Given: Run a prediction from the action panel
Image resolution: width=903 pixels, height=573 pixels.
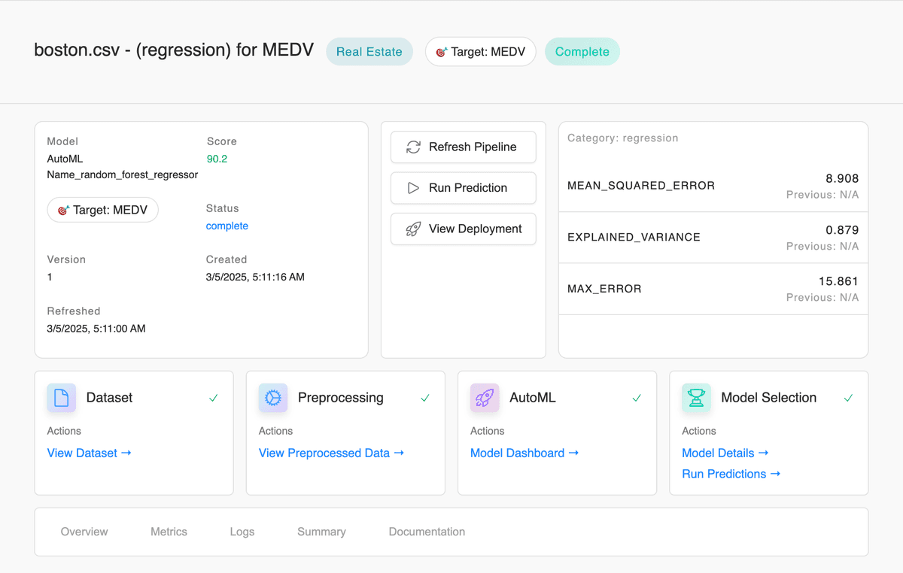Looking at the screenshot, I should pos(464,188).
